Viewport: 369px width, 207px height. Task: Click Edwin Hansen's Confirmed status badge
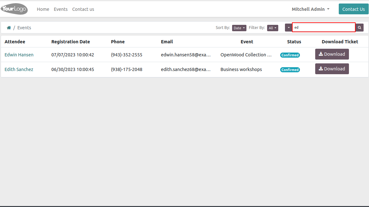(290, 55)
